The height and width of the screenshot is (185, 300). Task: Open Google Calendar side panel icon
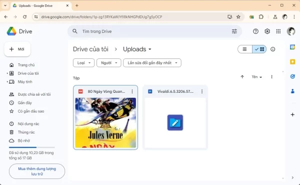(x=292, y=47)
